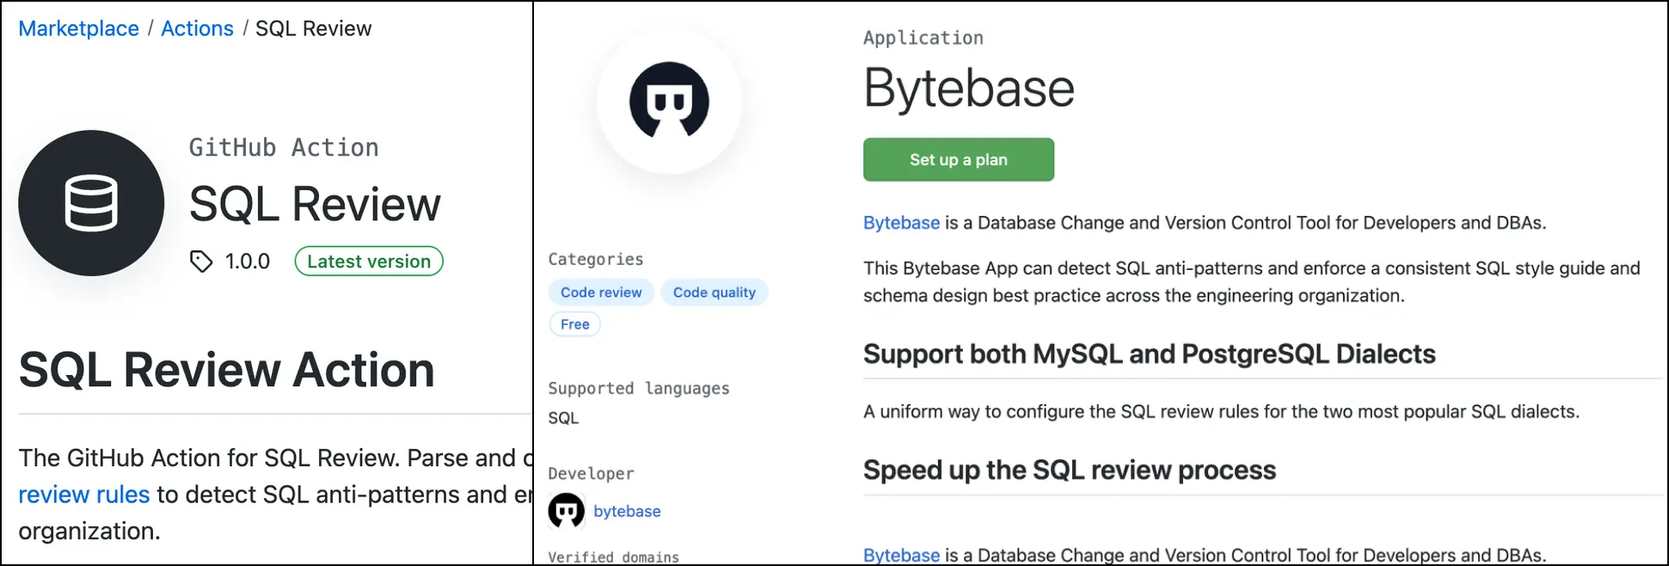Click the Support both MySQL and PostgreSQL heading
The image size is (1669, 566).
pos(1149,354)
